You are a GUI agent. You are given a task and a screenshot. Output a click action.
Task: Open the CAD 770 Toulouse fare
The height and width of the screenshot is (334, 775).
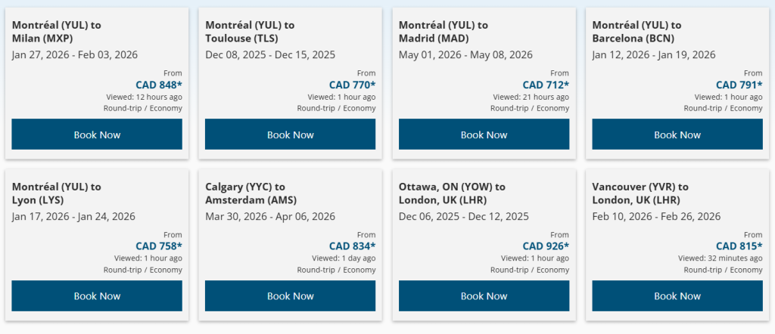pyautogui.click(x=352, y=85)
